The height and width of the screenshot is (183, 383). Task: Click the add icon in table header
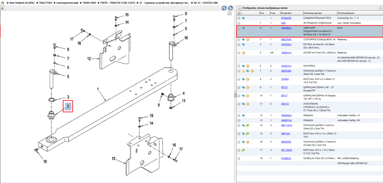(x=239, y=13)
